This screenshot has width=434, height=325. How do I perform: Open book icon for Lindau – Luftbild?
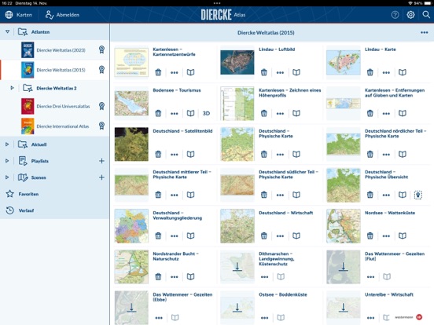(x=296, y=72)
